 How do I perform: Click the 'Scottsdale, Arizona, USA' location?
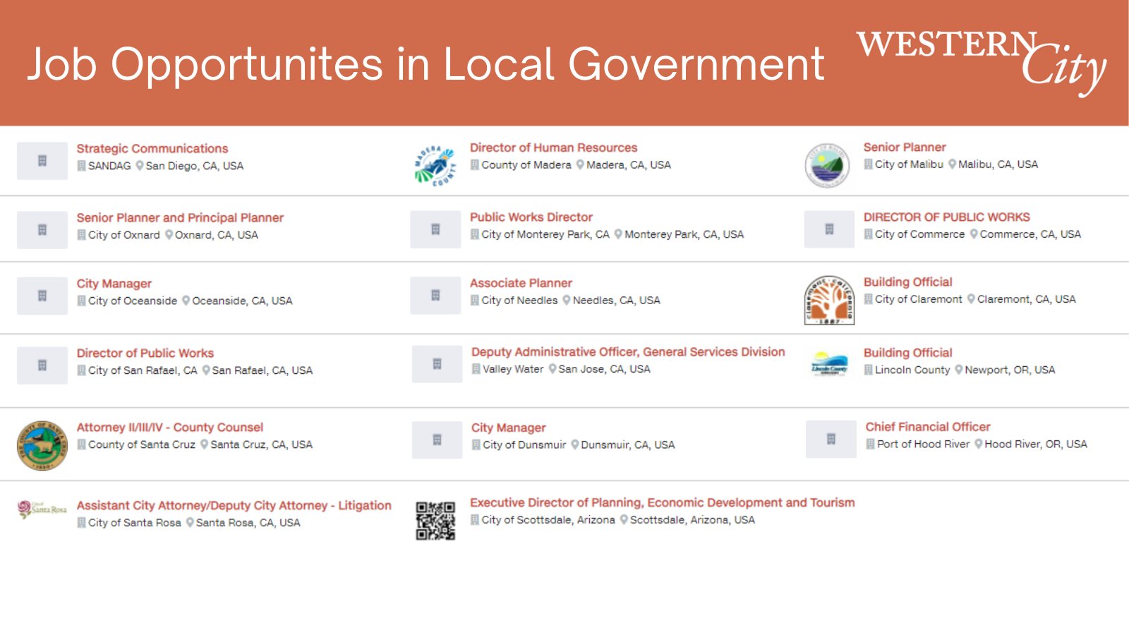(692, 520)
